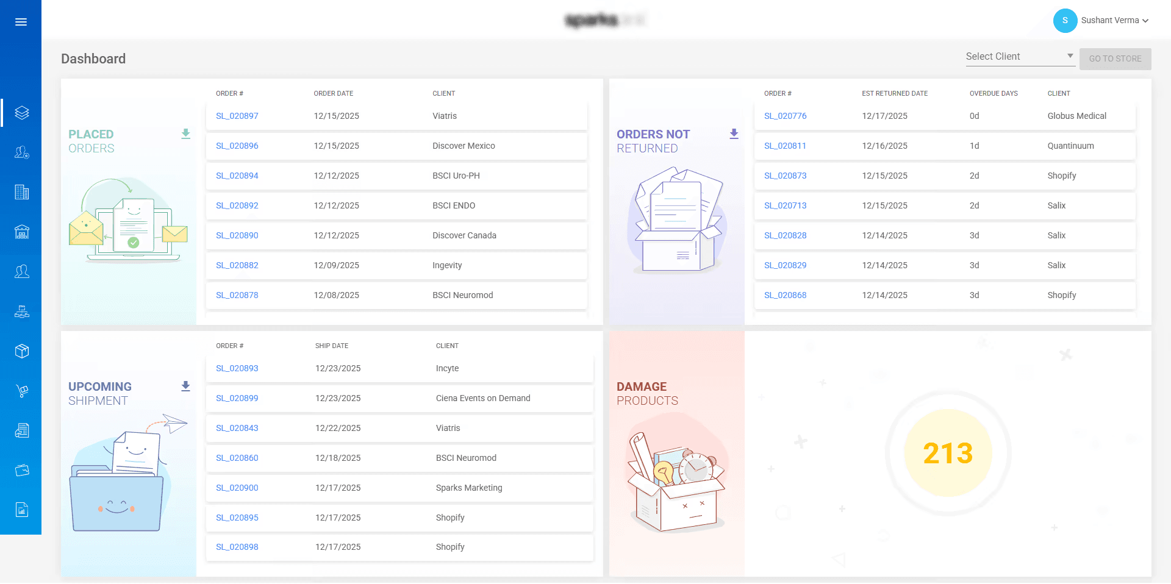
Task: Open order SL_020893 in Upcoming Shipment
Action: coord(237,368)
